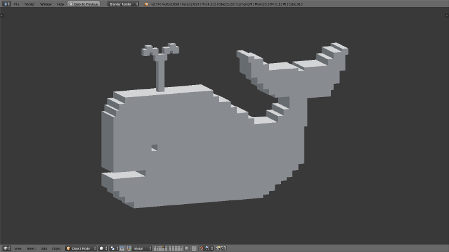The height and width of the screenshot is (252, 449).
Task: Expand the tool shelf plus icon at left
Action: tap(2, 15)
